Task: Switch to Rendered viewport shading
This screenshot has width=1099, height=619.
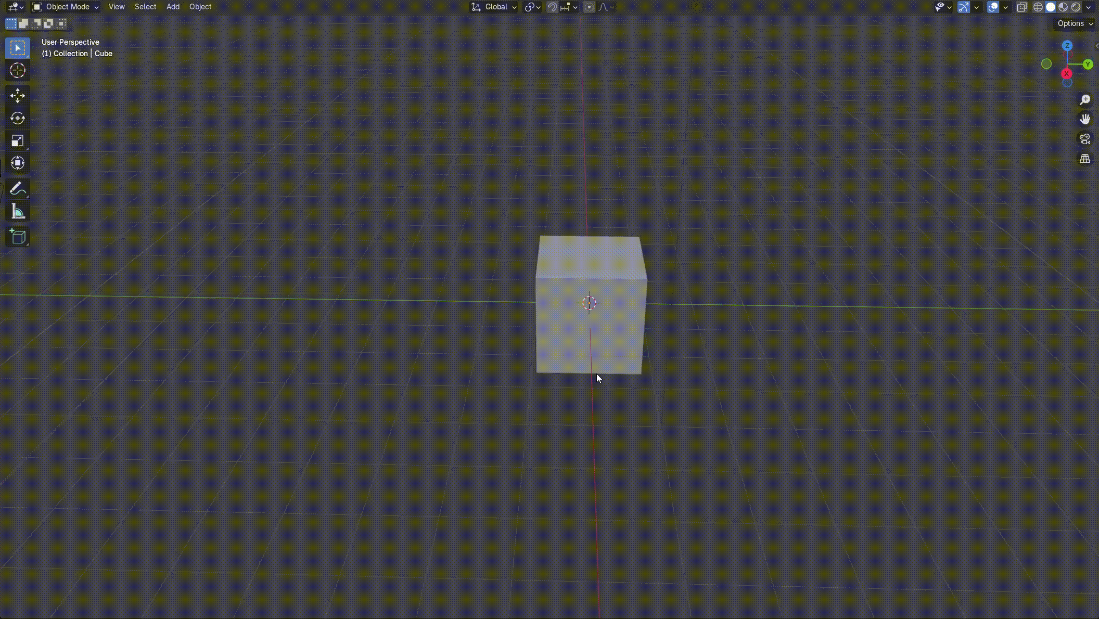Action: coord(1076,7)
